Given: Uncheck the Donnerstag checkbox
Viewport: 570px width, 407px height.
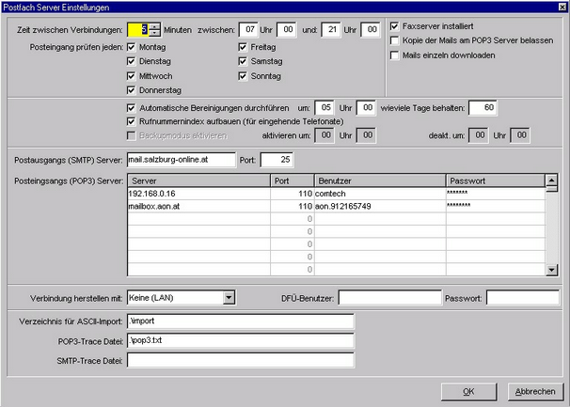Looking at the screenshot, I should point(132,90).
